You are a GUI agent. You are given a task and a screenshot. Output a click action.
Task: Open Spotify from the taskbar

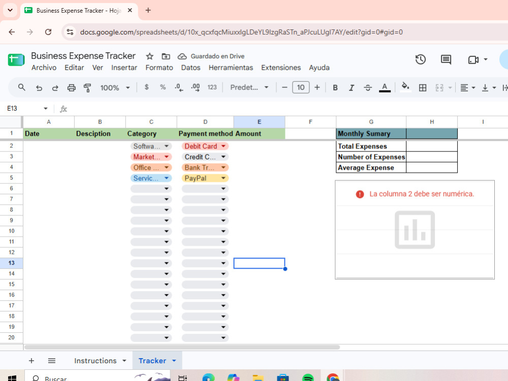(x=308, y=378)
